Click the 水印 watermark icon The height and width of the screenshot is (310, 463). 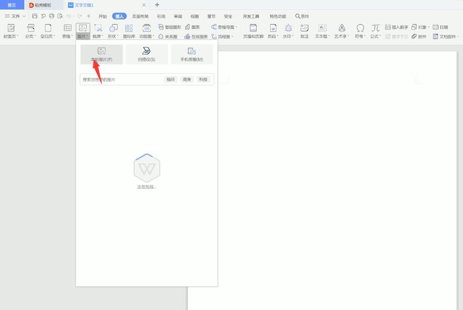(289, 28)
